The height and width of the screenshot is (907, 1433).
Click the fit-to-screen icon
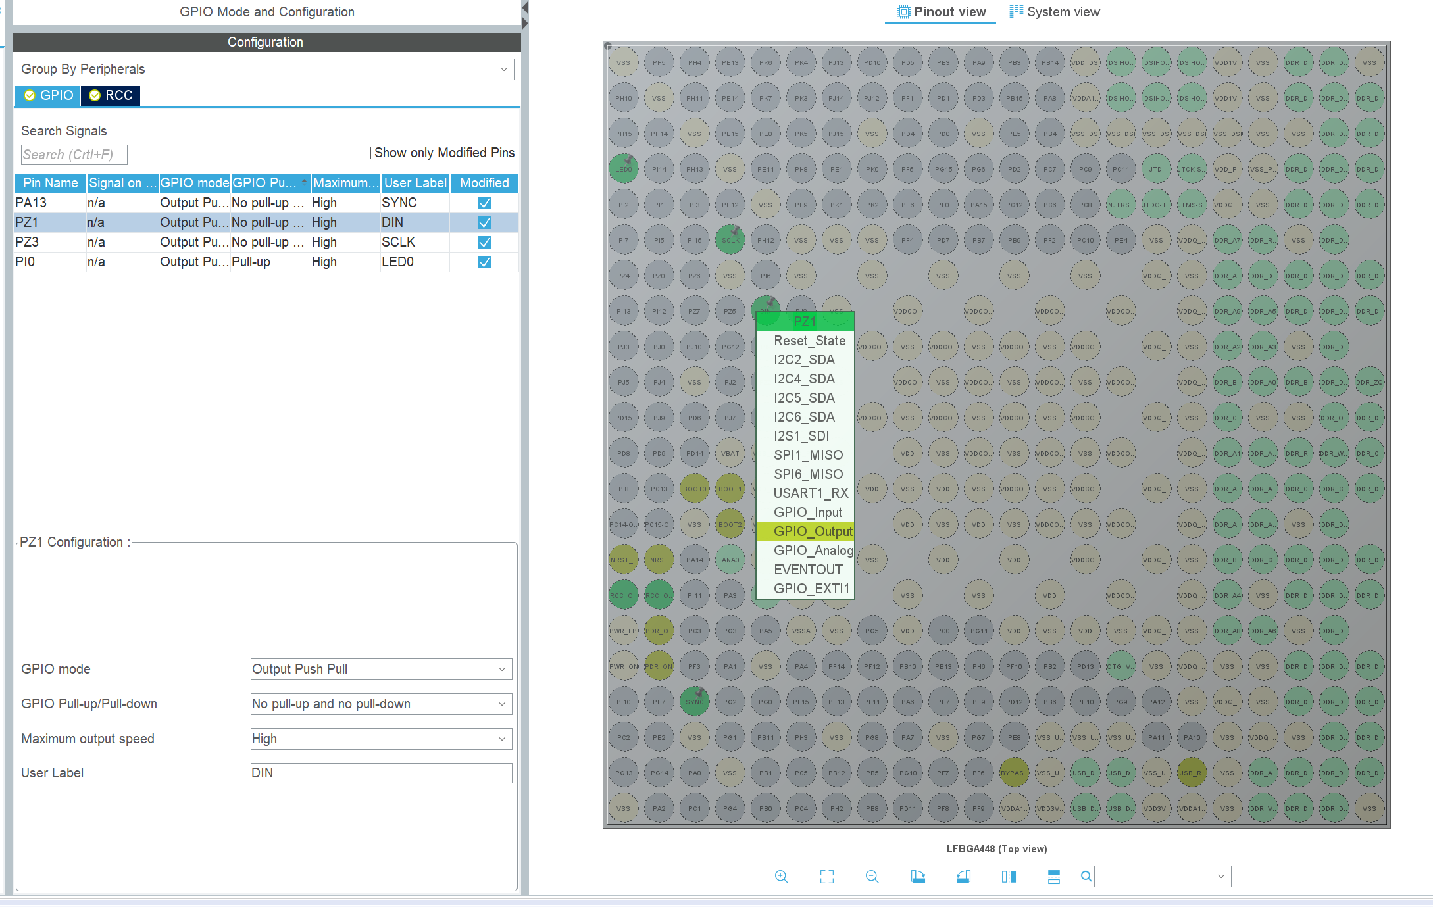827,876
